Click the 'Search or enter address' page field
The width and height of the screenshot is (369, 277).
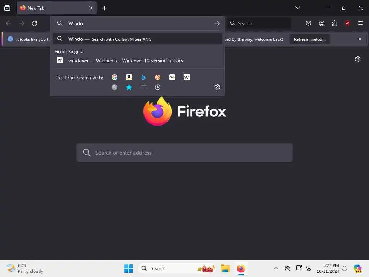pyautogui.click(x=184, y=153)
